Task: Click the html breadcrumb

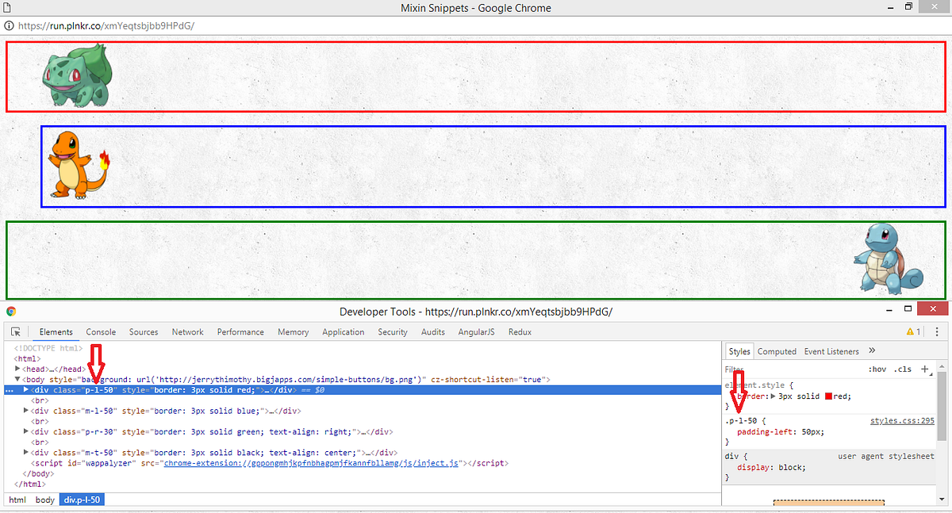Action: [17, 500]
